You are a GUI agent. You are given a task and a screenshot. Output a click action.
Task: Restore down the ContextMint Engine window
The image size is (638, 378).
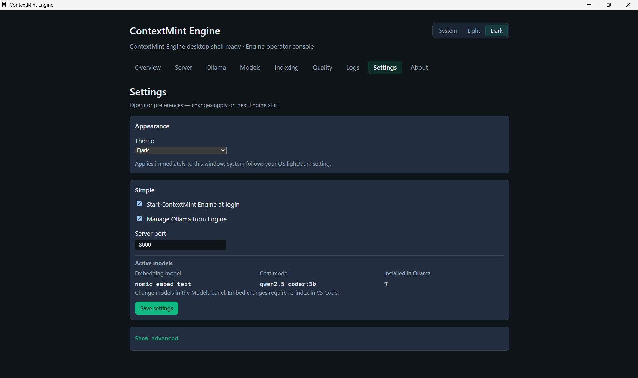(609, 5)
